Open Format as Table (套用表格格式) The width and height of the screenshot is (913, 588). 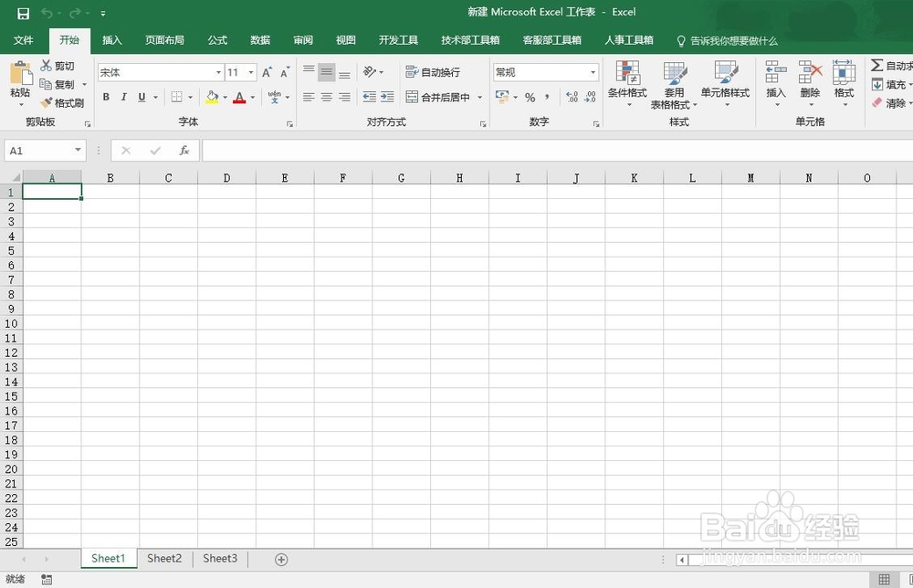(x=674, y=85)
